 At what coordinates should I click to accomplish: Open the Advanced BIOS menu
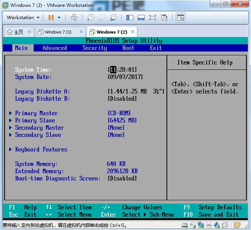55,48
